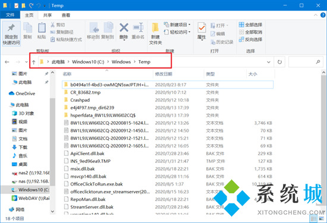Click Temp in the address breadcrumb

click(144, 62)
